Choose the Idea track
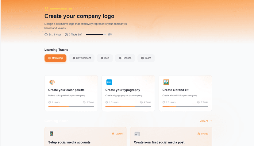254x146 pixels. 105,58
